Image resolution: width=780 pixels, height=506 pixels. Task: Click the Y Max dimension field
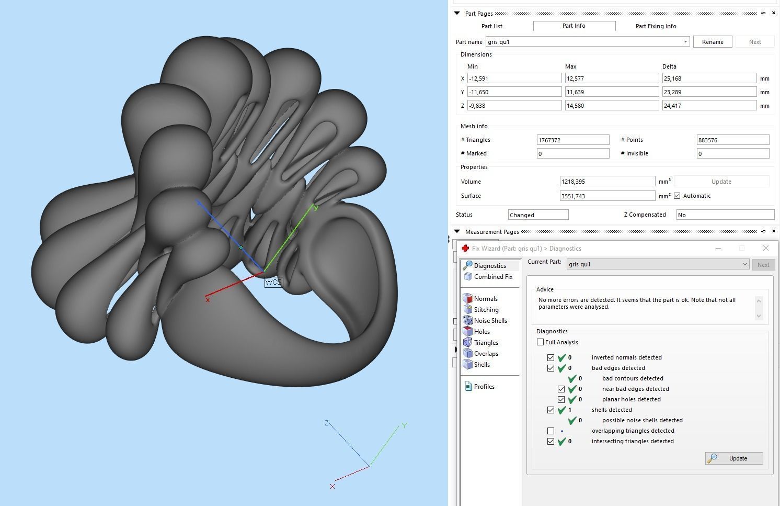[612, 92]
